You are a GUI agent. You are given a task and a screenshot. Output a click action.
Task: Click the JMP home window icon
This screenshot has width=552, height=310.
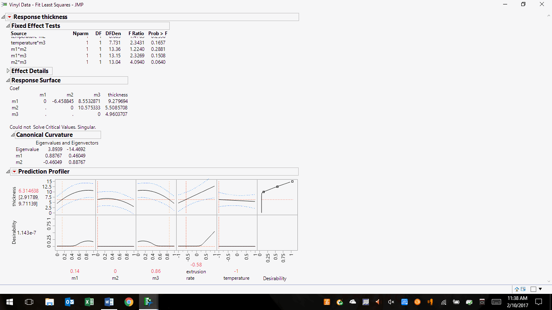pos(517,289)
